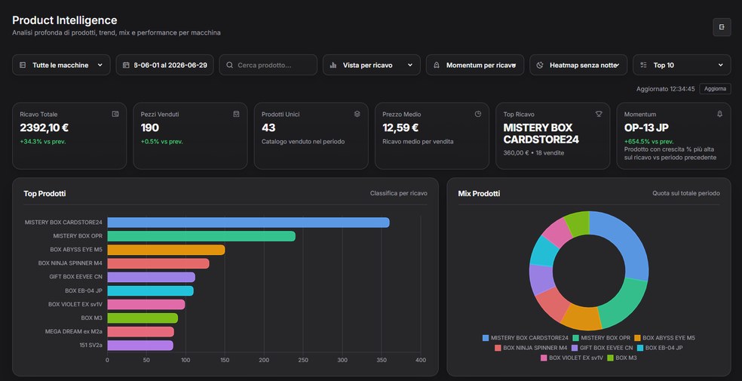
Task: Click the MEGA DREAM ex M2a bar
Action: [x=140, y=332]
